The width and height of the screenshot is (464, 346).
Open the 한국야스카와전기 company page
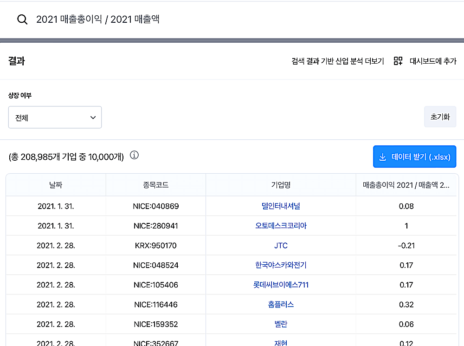(282, 265)
